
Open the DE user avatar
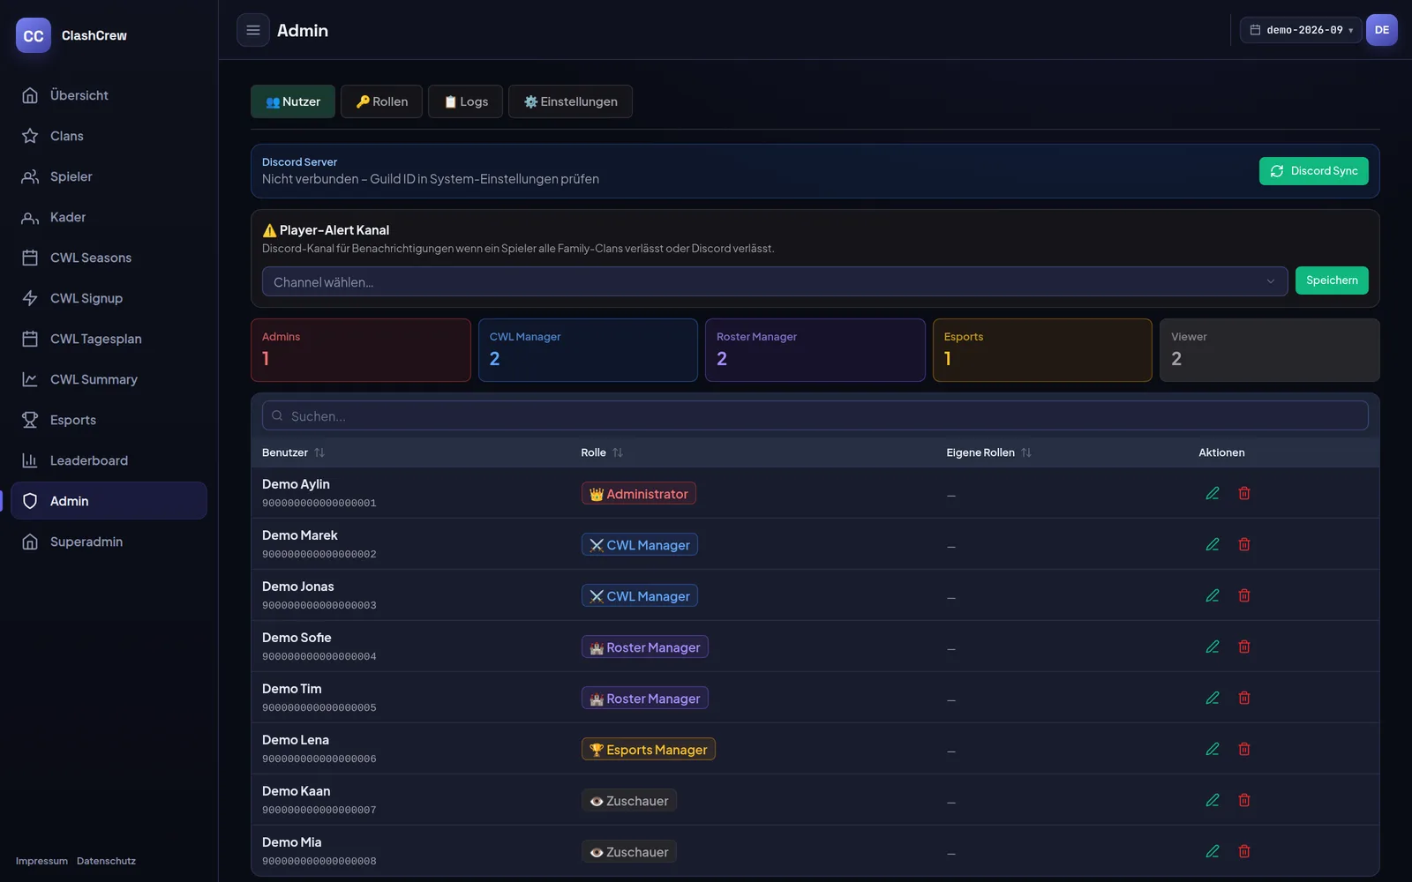[x=1381, y=30]
